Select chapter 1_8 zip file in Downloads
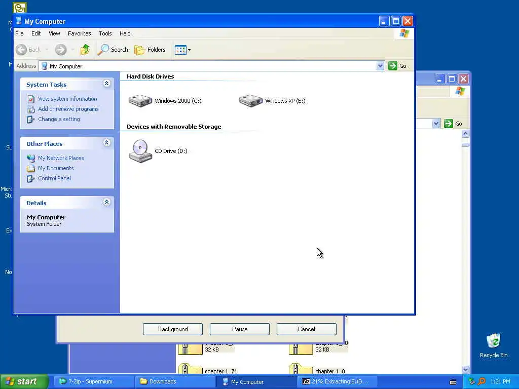The height and width of the screenshot is (389, 519). point(318,369)
